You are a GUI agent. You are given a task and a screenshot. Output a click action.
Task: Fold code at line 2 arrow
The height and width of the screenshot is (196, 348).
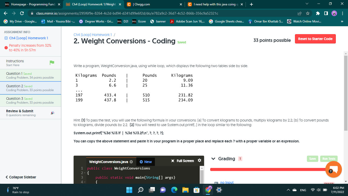tap(85, 173)
